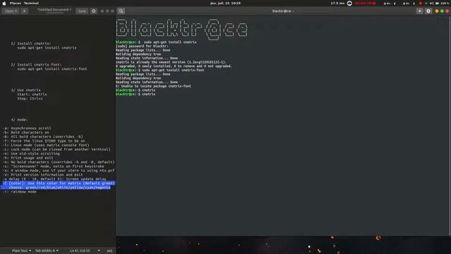Click the highlighted '-C [color]' line in editor
451x254 pixels.
tap(58, 183)
